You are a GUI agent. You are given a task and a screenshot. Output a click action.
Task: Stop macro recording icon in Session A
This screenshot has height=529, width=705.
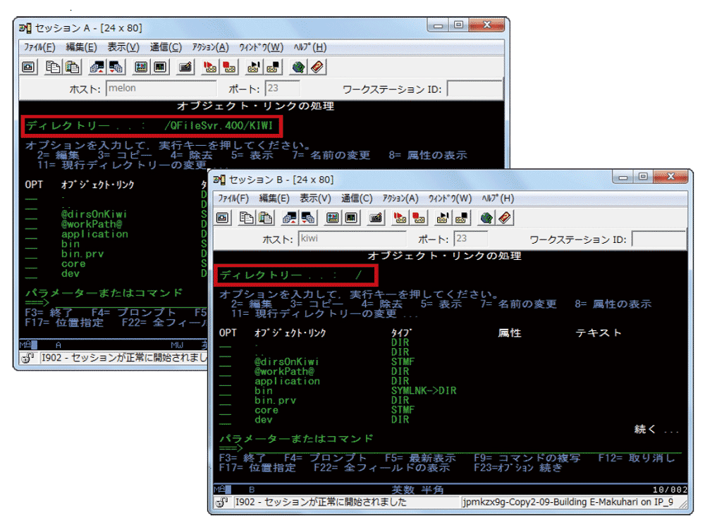click(x=229, y=68)
